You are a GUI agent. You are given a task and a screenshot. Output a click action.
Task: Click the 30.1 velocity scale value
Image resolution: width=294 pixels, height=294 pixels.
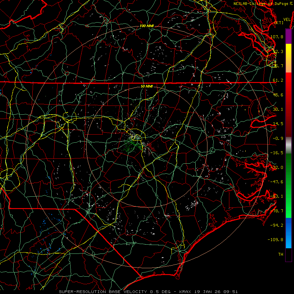click(278, 109)
